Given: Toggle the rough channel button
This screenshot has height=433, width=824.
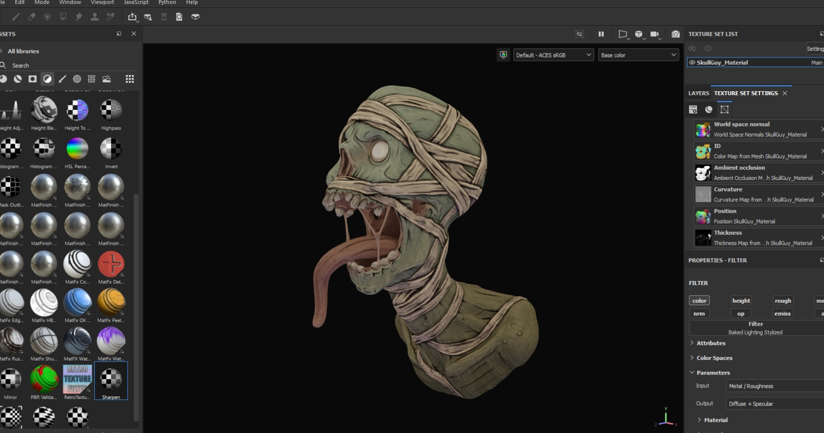Looking at the screenshot, I should tap(782, 301).
